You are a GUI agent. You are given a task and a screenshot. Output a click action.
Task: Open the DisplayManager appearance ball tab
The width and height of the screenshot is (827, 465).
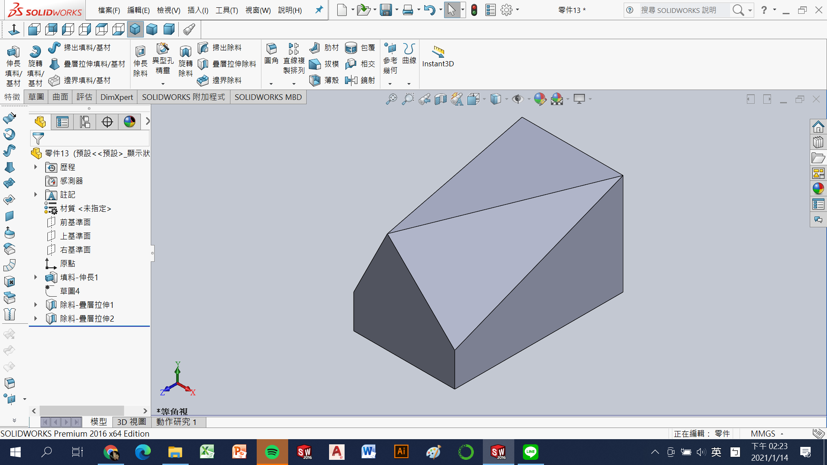pyautogui.click(x=129, y=122)
